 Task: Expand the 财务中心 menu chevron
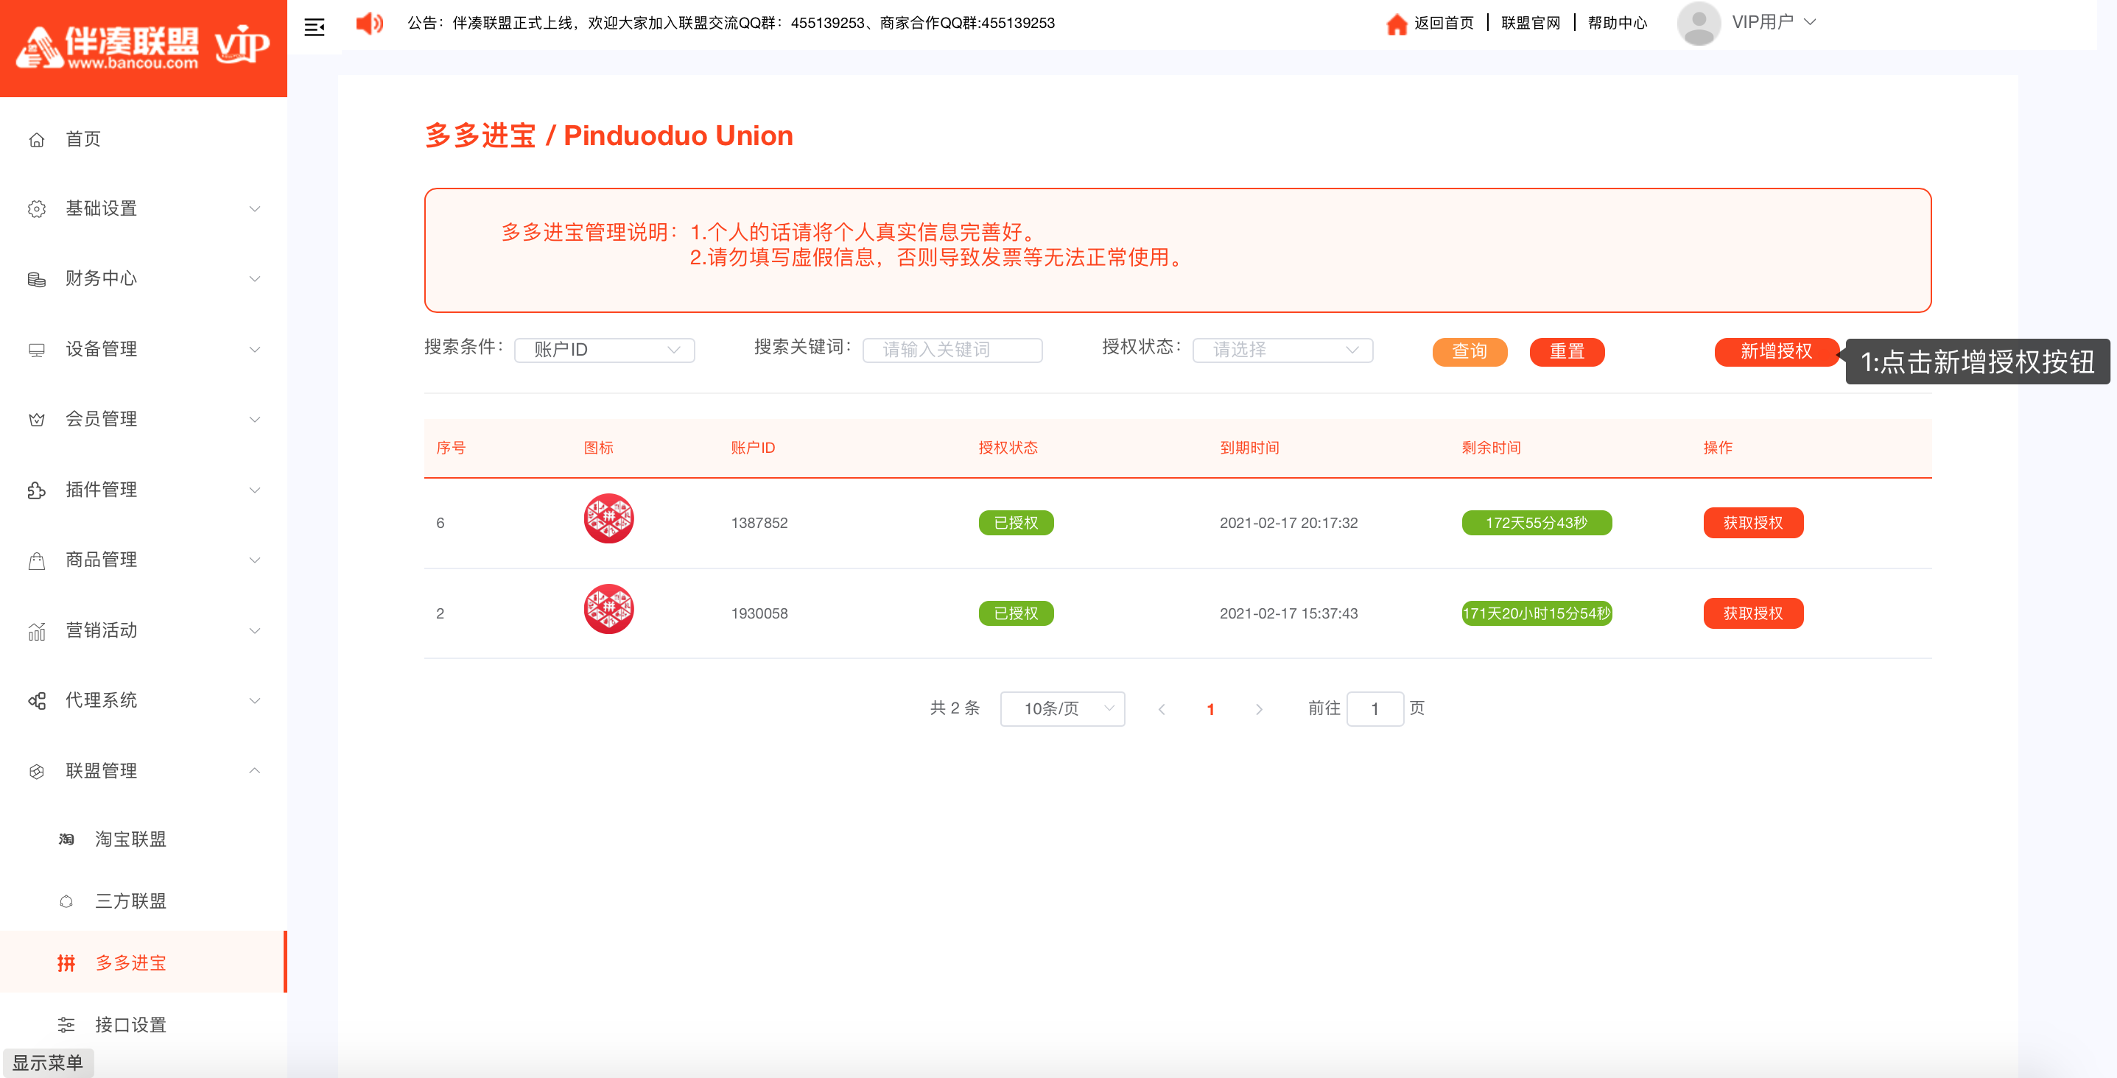(x=255, y=279)
